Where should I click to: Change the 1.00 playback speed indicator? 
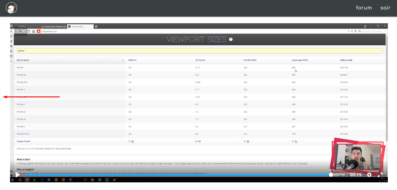point(21,31)
